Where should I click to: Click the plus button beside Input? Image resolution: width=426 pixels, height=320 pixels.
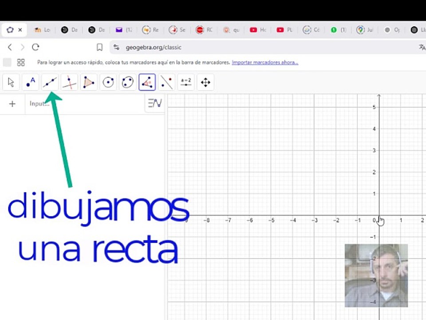pyautogui.click(x=12, y=104)
